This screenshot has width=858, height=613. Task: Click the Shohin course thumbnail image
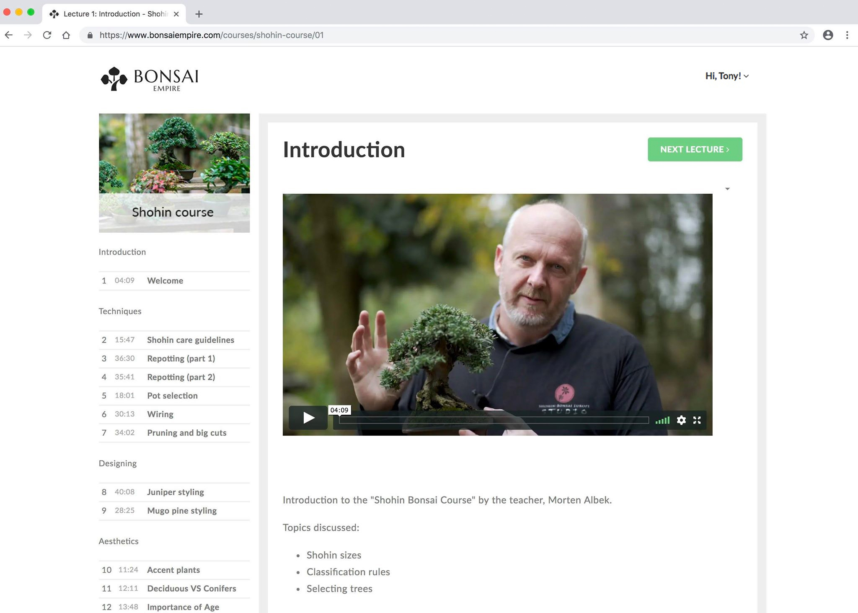(x=174, y=172)
